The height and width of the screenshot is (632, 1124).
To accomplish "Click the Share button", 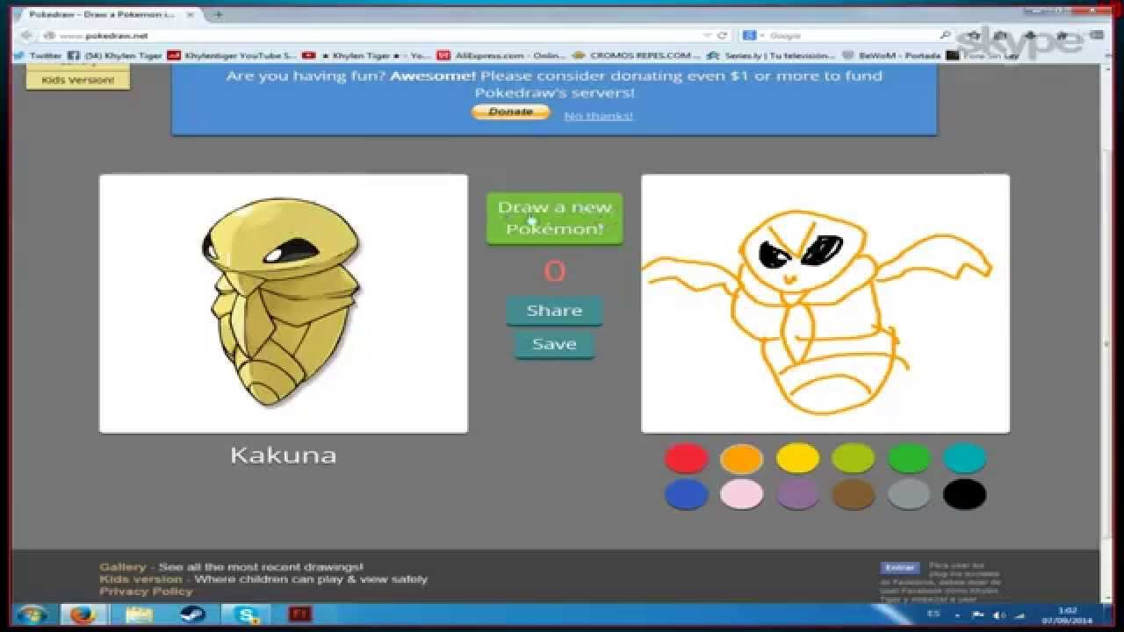I will (554, 311).
